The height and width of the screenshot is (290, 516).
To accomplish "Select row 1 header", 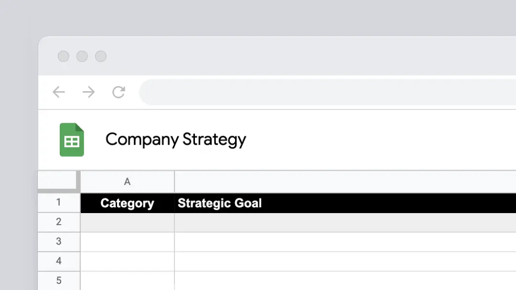I will tap(59, 203).
